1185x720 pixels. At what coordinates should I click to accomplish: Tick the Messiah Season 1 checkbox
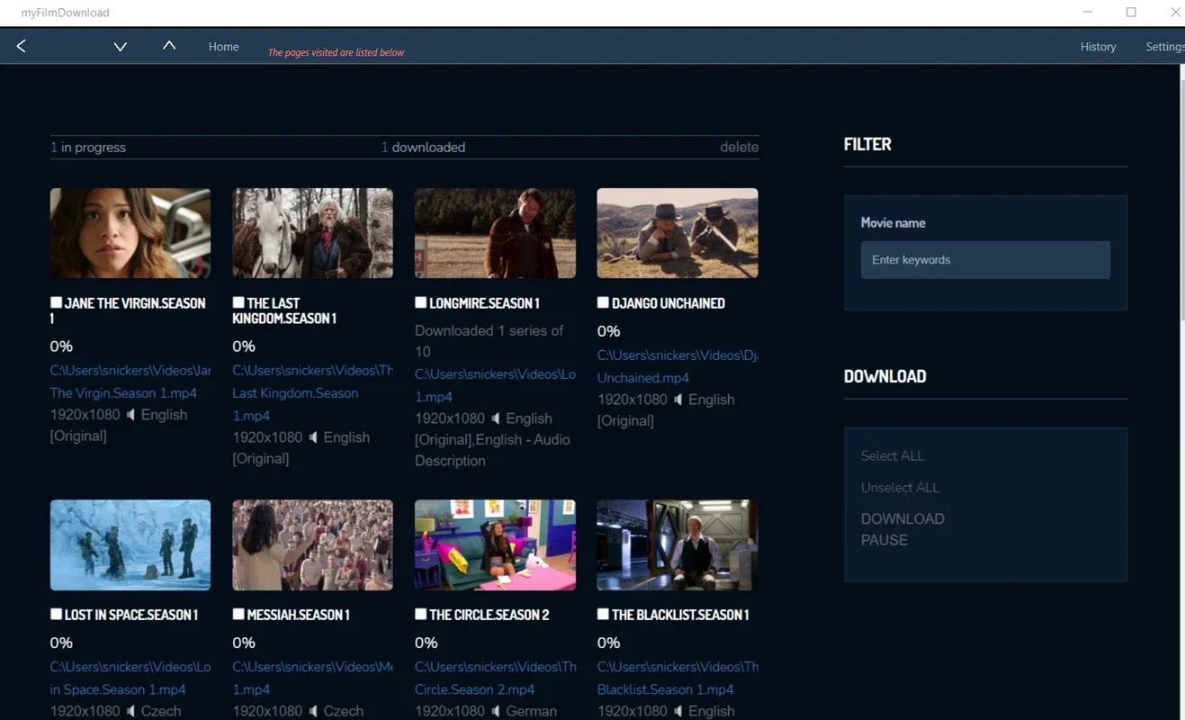(238, 614)
